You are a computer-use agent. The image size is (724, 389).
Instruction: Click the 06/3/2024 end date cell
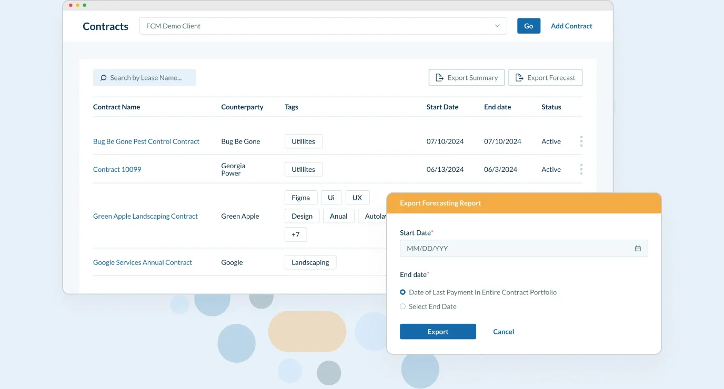(x=500, y=169)
